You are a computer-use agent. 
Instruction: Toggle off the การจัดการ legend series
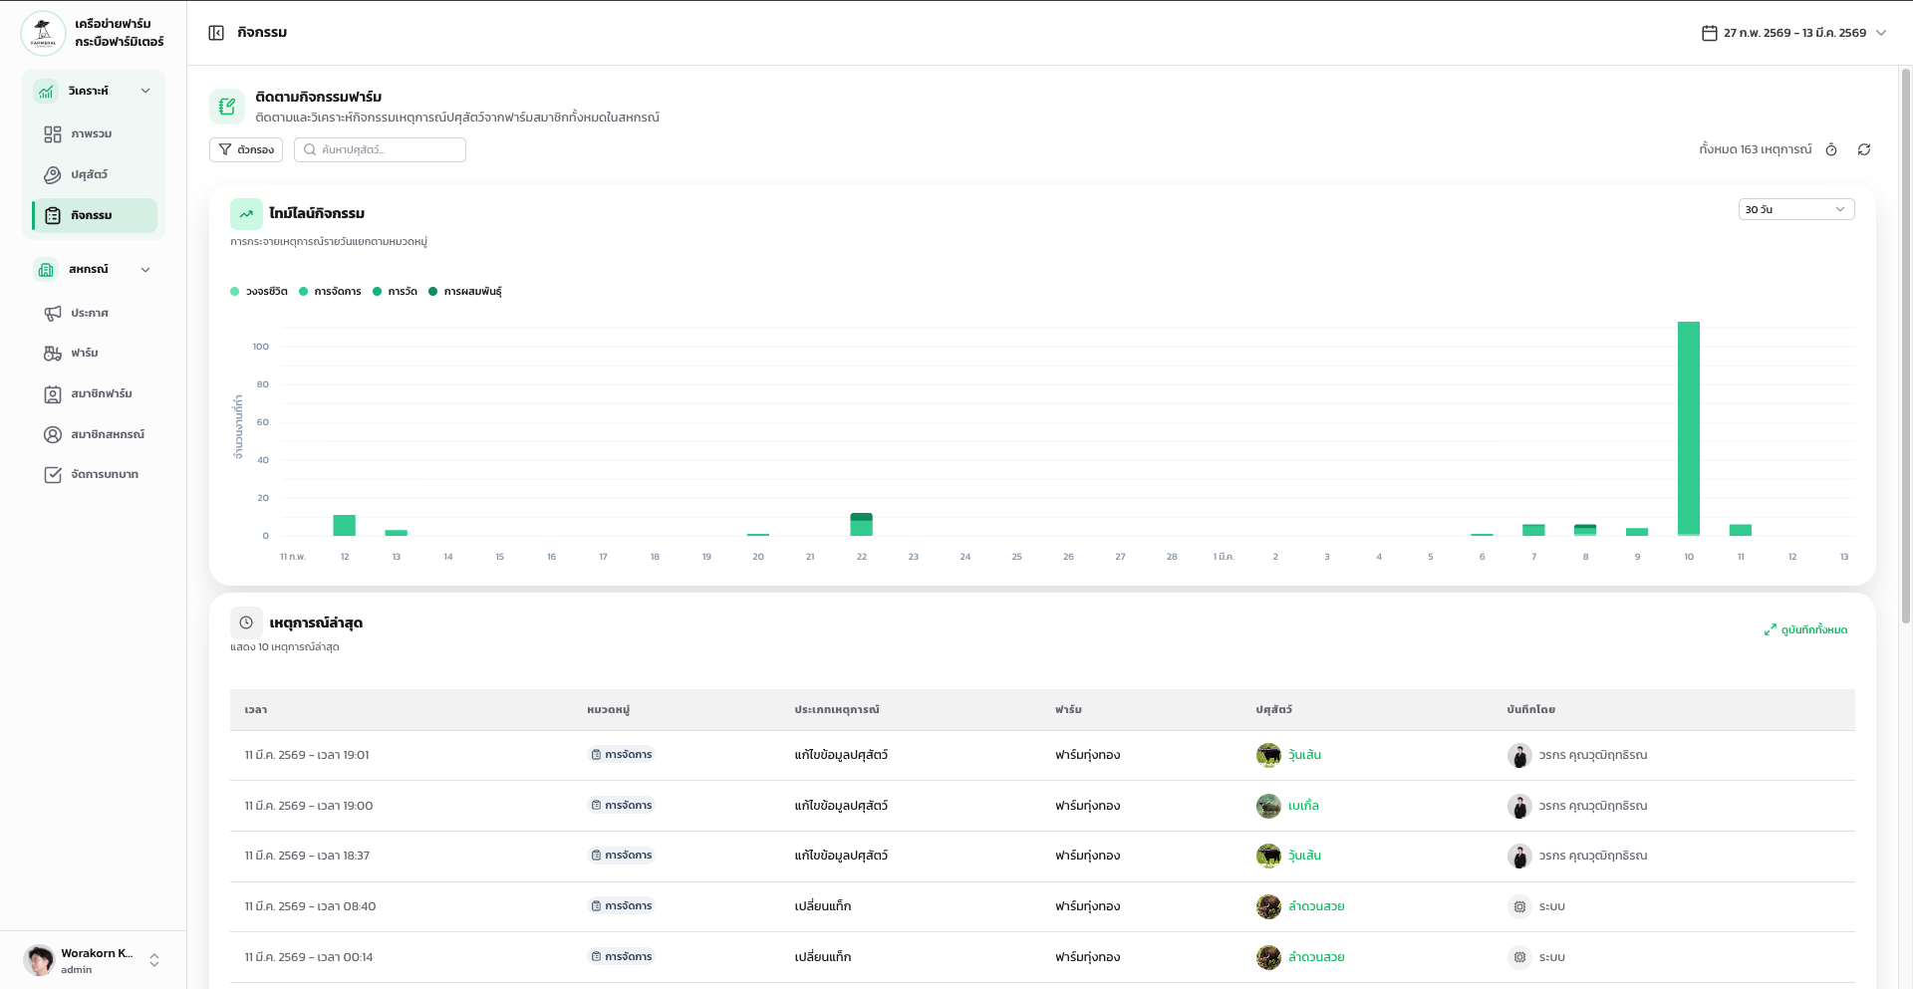(x=303, y=291)
